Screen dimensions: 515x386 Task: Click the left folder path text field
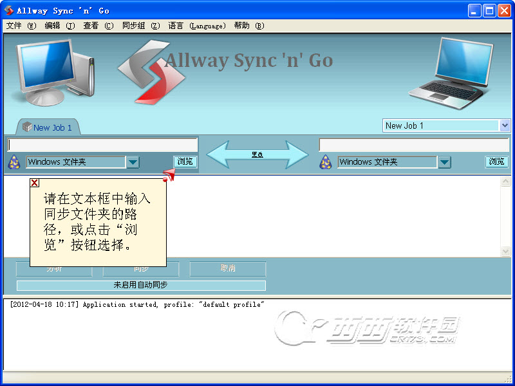click(x=102, y=145)
